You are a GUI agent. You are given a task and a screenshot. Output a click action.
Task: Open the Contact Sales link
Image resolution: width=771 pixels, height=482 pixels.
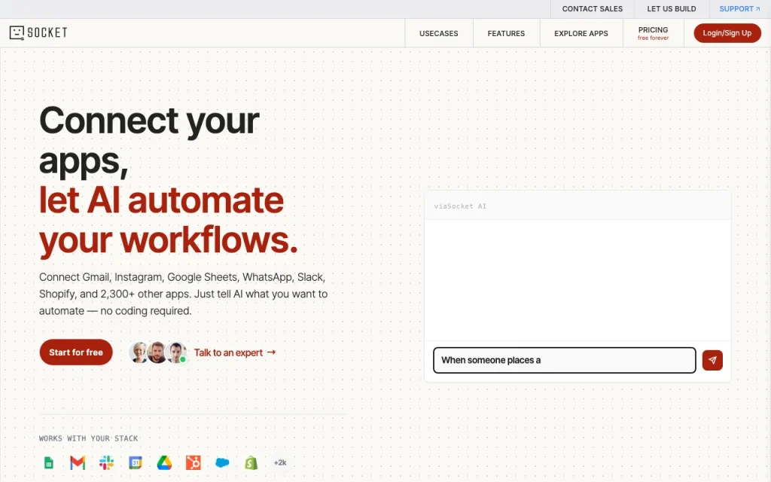(x=593, y=9)
